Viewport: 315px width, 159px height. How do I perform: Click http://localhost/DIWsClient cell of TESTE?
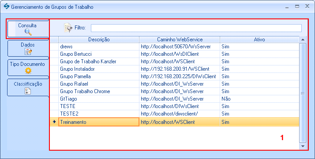180,106
